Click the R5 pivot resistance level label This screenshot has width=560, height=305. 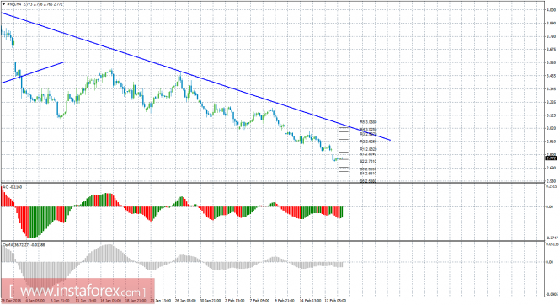[368, 122]
